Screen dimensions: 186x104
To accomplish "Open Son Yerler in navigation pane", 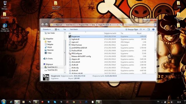I will coord(50,33).
